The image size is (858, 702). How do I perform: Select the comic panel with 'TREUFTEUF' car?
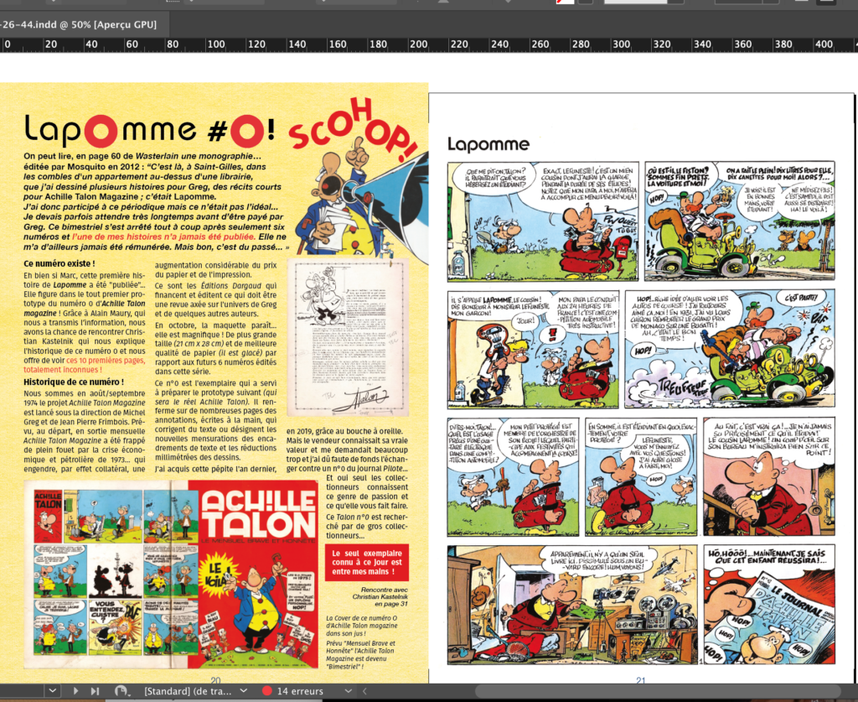[730, 349]
